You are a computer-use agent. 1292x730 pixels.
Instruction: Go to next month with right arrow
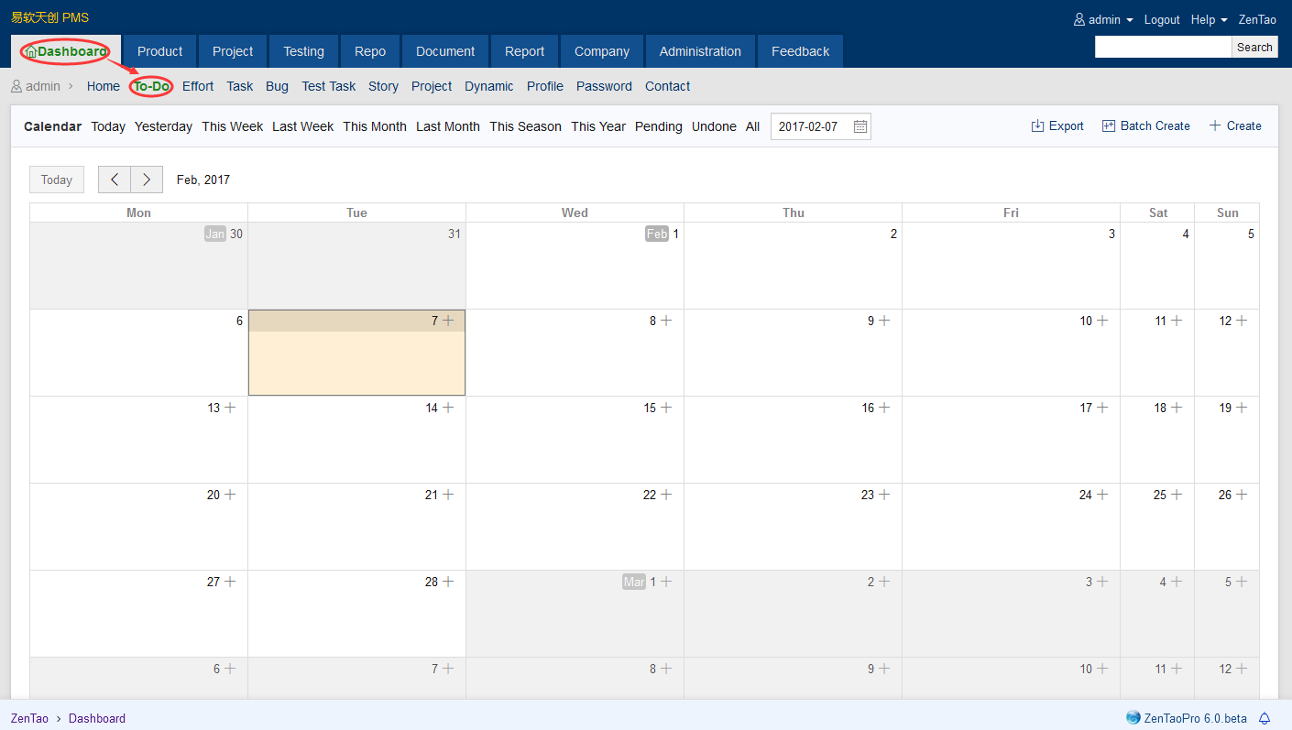point(147,180)
